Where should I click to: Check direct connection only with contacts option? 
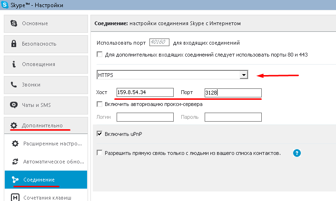click(x=99, y=153)
